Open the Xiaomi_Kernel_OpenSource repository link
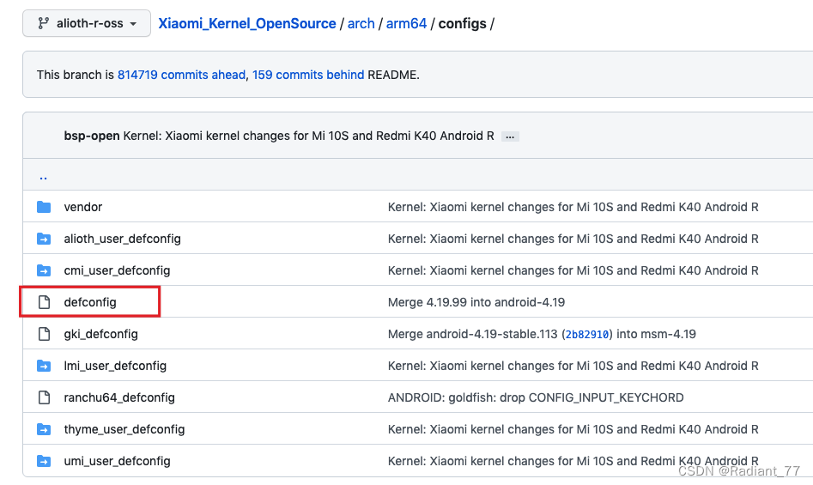Image resolution: width=813 pixels, height=485 pixels. pyautogui.click(x=246, y=23)
